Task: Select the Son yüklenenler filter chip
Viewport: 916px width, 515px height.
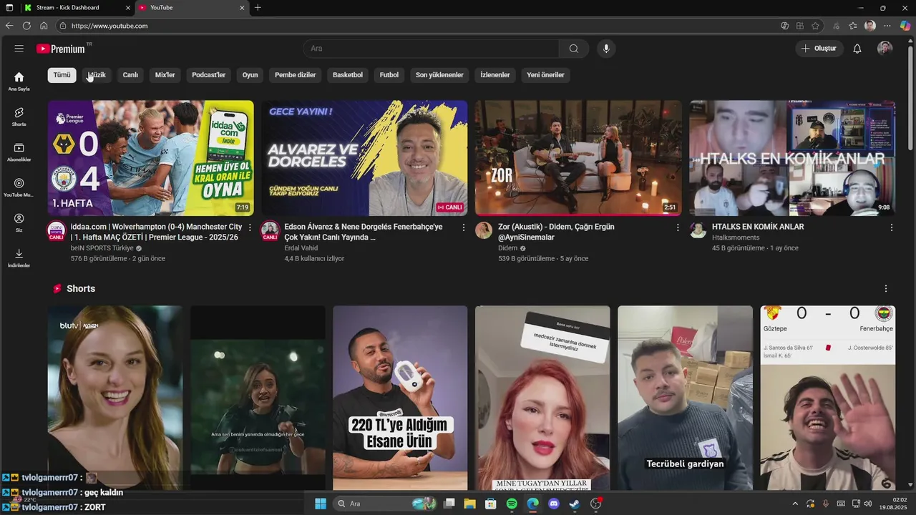Action: [x=439, y=75]
